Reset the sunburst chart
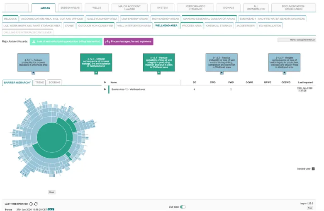The image size is (324, 211). pyautogui.click(x=52, y=192)
